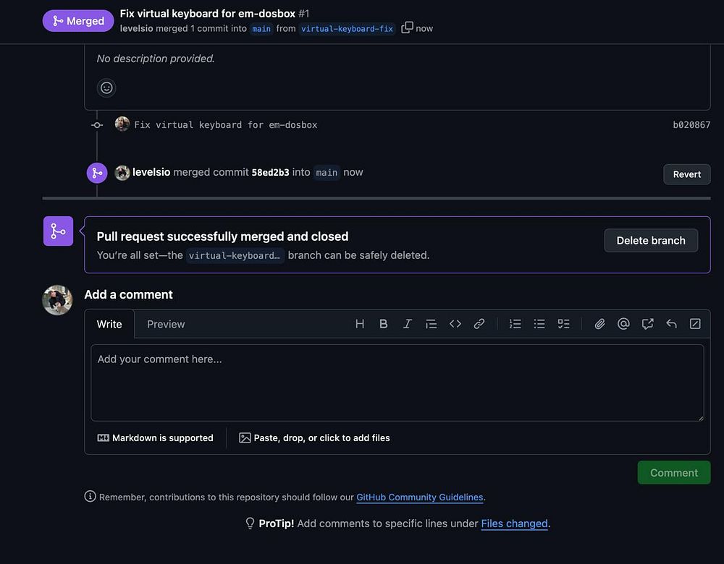Toggle bold text formatting
Viewport: 724px width, 564px height.
click(384, 324)
